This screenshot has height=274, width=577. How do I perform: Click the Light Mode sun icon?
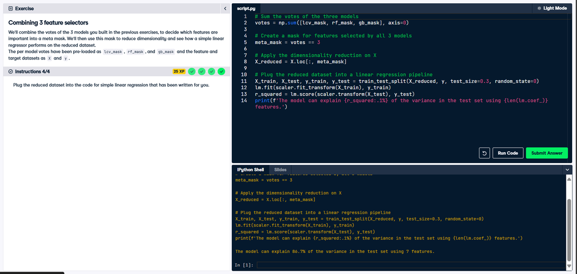(x=539, y=8)
